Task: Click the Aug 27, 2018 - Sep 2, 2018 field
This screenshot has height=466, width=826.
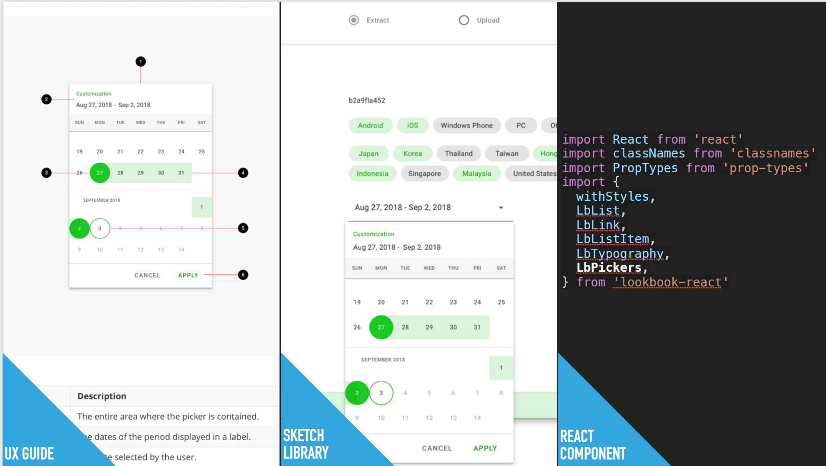Action: tap(431, 208)
